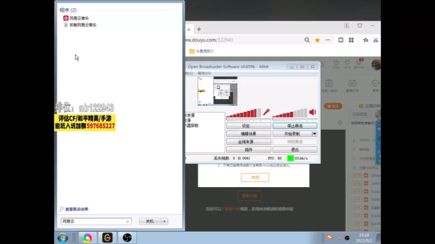435x244 pixels.
Task: Open the Douyu history clock icon
Action: [336, 65]
